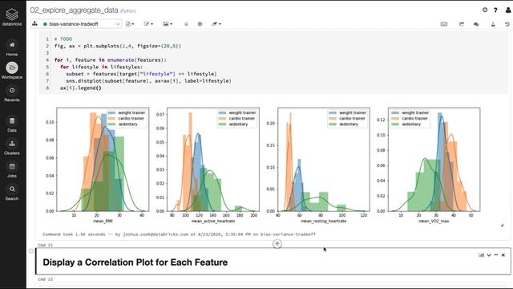Open the user account icon
The image size is (513, 289).
coord(508,10)
